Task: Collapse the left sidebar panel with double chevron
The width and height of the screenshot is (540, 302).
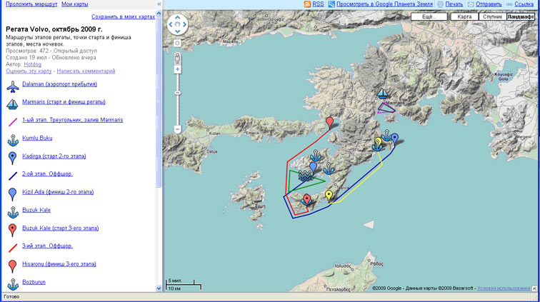Action: 159,4
